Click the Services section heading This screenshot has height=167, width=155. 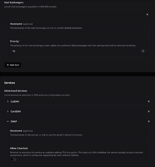(x=10, y=83)
